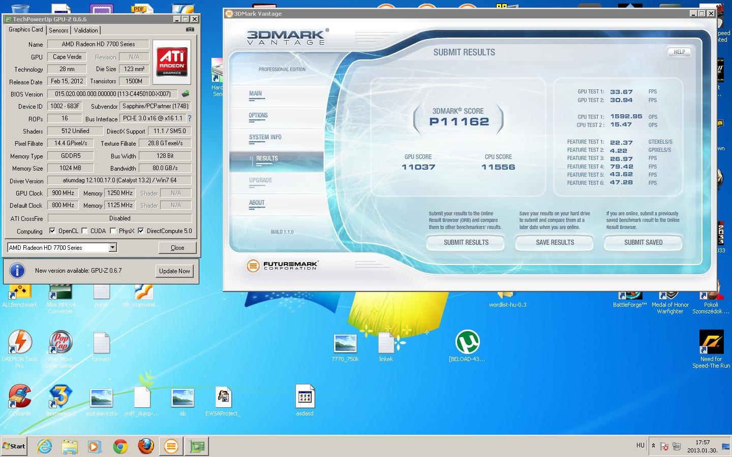
Task: Click the GPU Clock 900 MHz field
Action: click(63, 193)
